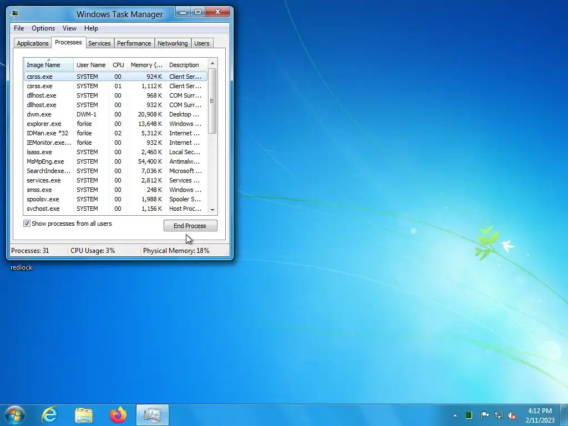Open the network tray icon
This screenshot has height=426, width=568.
click(499, 415)
